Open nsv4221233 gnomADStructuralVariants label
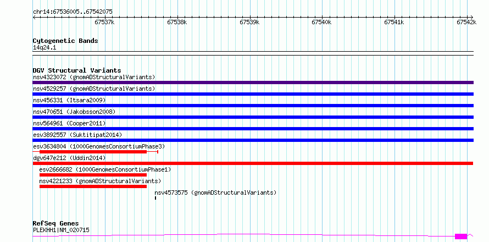Viewport: 489px width, 242px height. point(100,181)
